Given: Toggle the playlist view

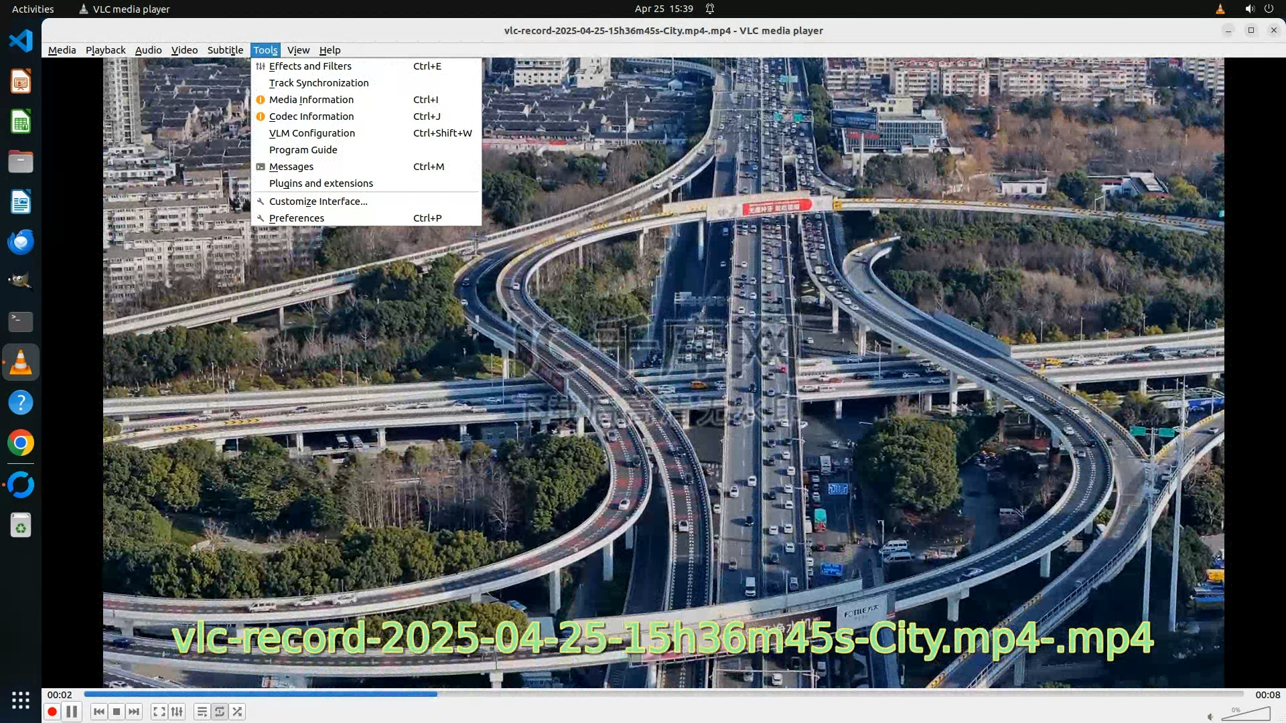Looking at the screenshot, I should click(202, 712).
